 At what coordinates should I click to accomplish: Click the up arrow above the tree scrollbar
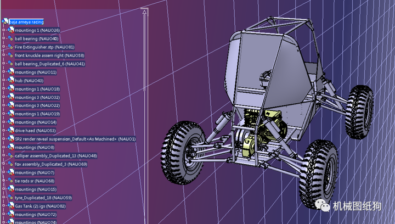[x=144, y=12]
